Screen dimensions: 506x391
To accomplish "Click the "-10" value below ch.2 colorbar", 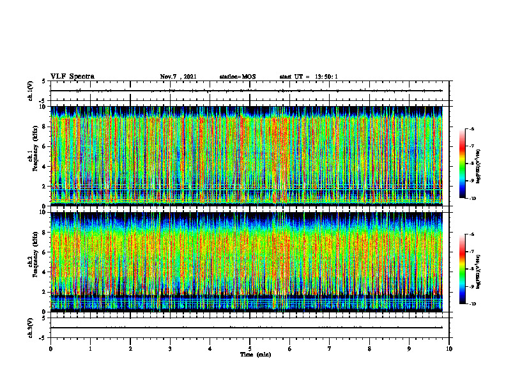I will (473, 304).
